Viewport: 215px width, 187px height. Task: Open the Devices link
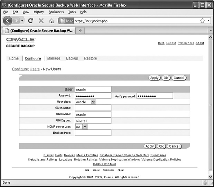point(69,155)
